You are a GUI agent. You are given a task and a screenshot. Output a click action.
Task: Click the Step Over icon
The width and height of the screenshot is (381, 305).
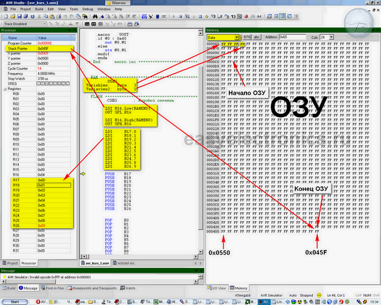220,16
